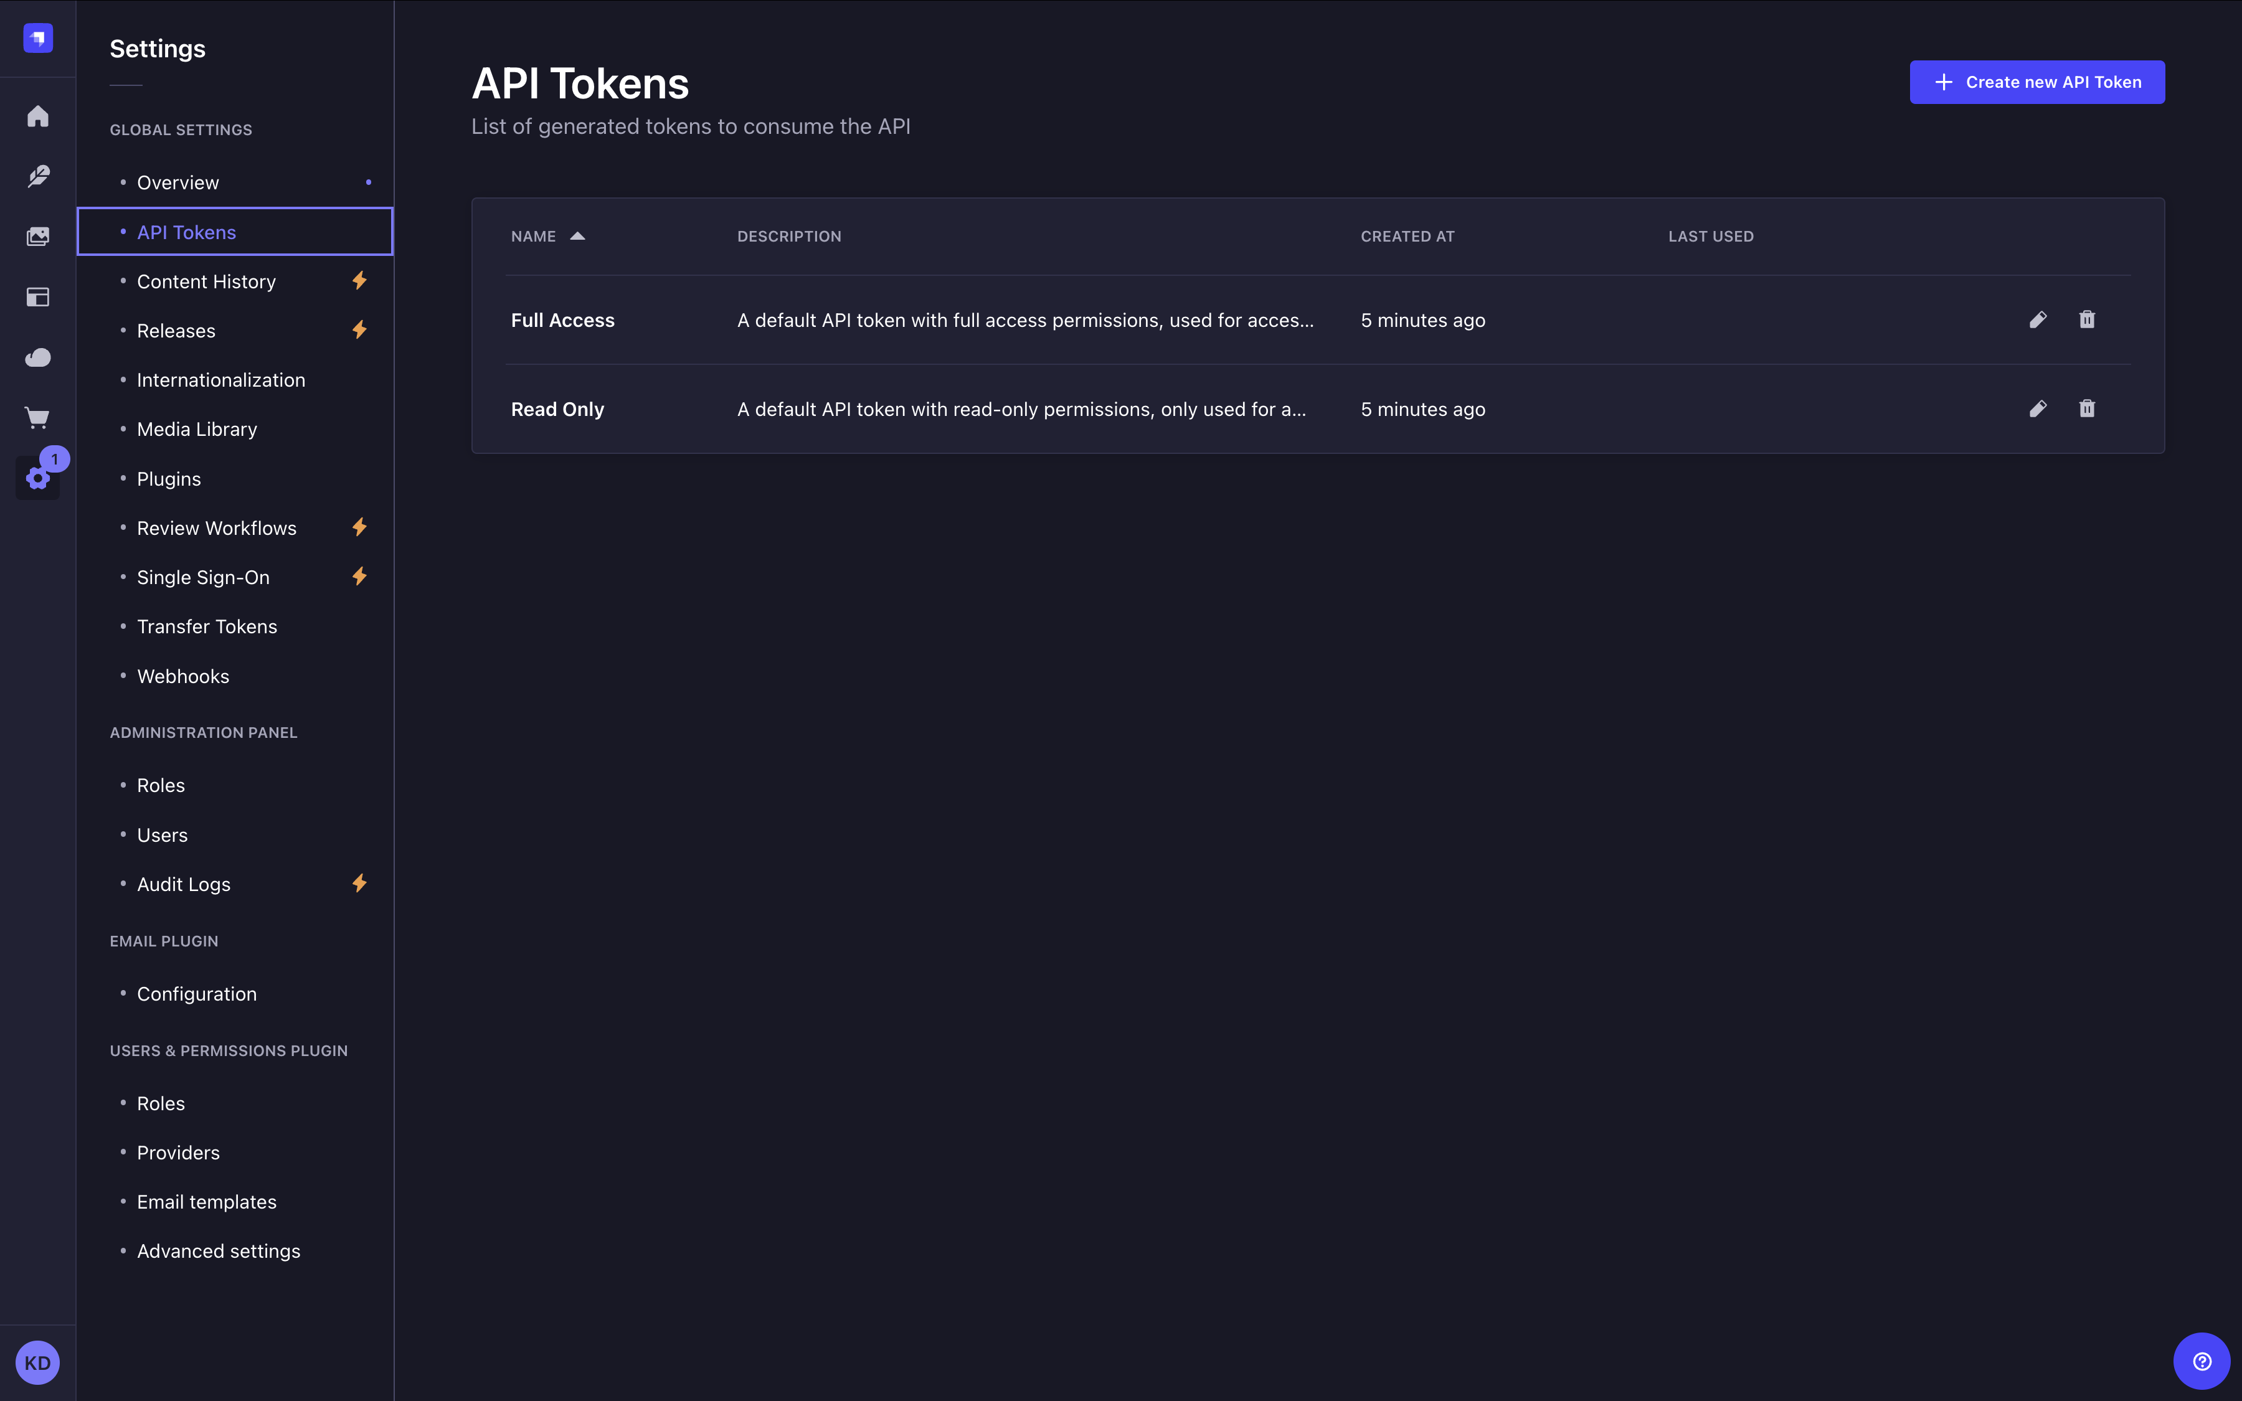
Task: Open the Content Manager panel icon
Action: [x=37, y=296]
